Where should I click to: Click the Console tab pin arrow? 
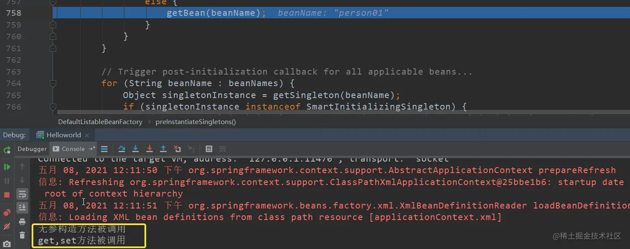pyautogui.click(x=92, y=149)
